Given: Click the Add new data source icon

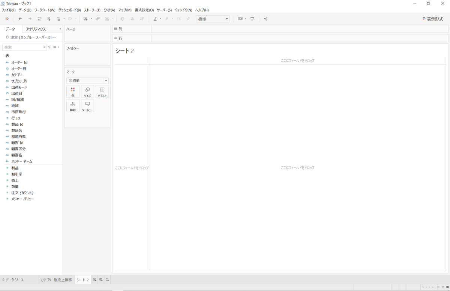Looking at the screenshot, I should 49,19.
